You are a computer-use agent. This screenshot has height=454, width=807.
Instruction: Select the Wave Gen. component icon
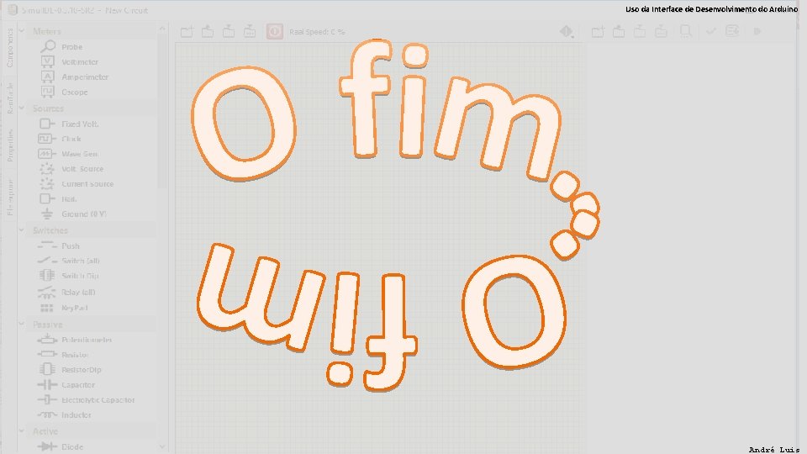[47, 153]
